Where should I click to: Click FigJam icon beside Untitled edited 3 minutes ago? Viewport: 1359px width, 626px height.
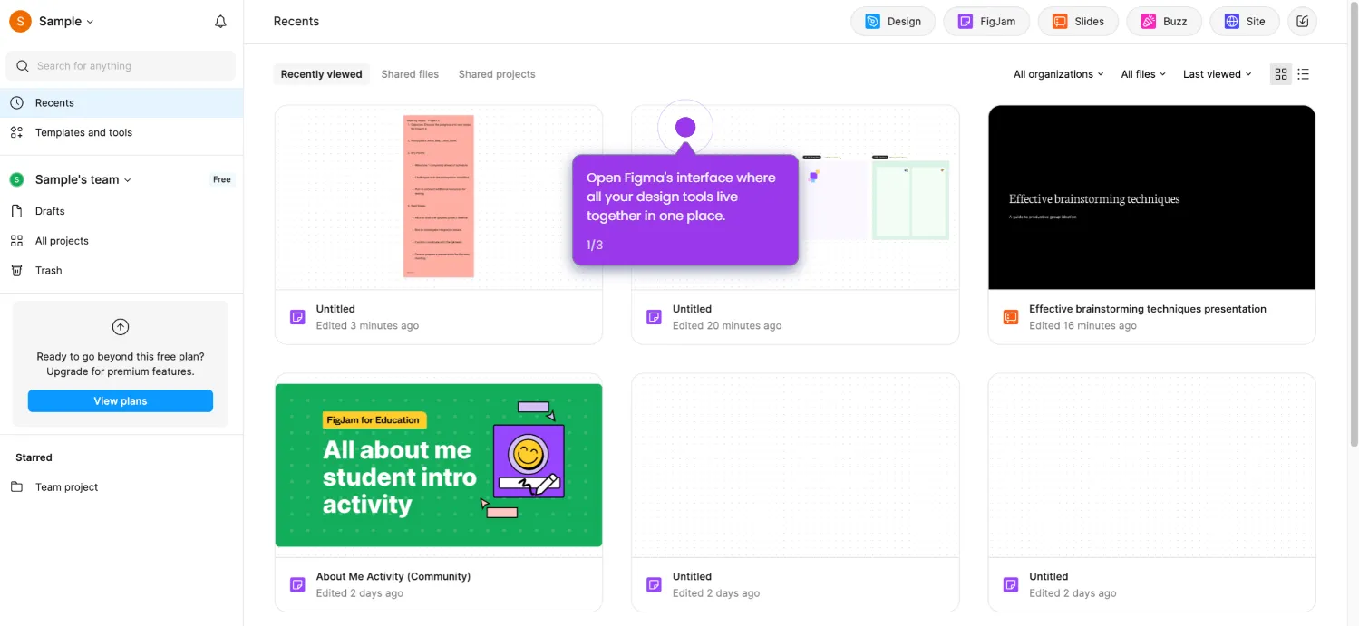coord(297,317)
